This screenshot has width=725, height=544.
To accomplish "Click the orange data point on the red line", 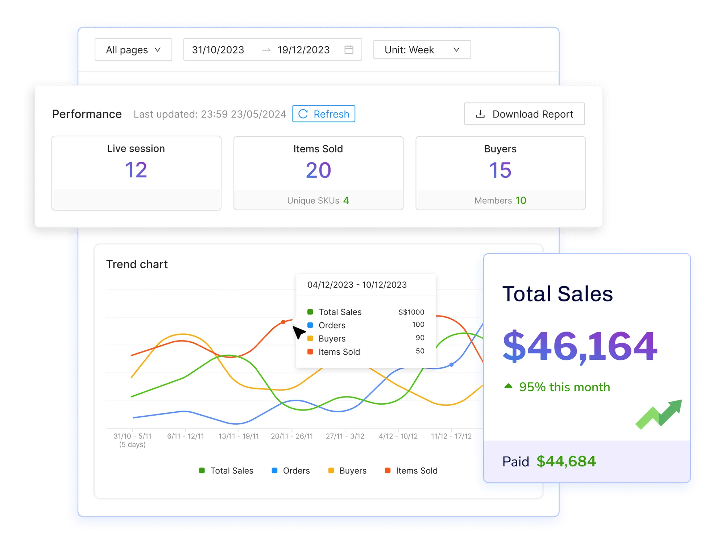I will pos(283,322).
